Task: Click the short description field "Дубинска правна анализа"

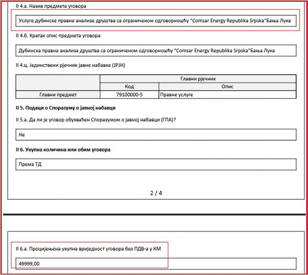Action: 156,50
